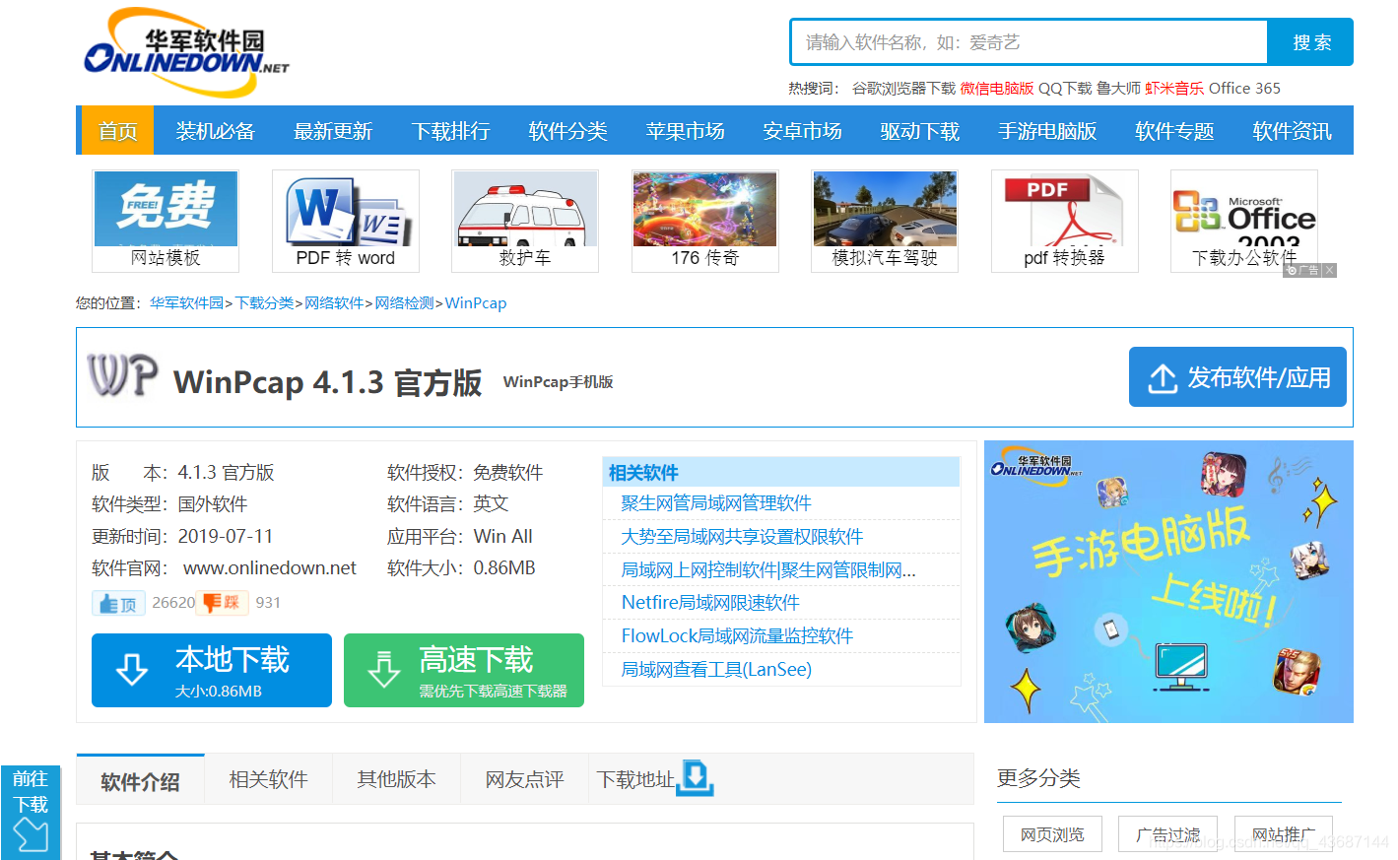Click hot search 虾米音乐
The width and height of the screenshot is (1398, 860).
click(1174, 89)
